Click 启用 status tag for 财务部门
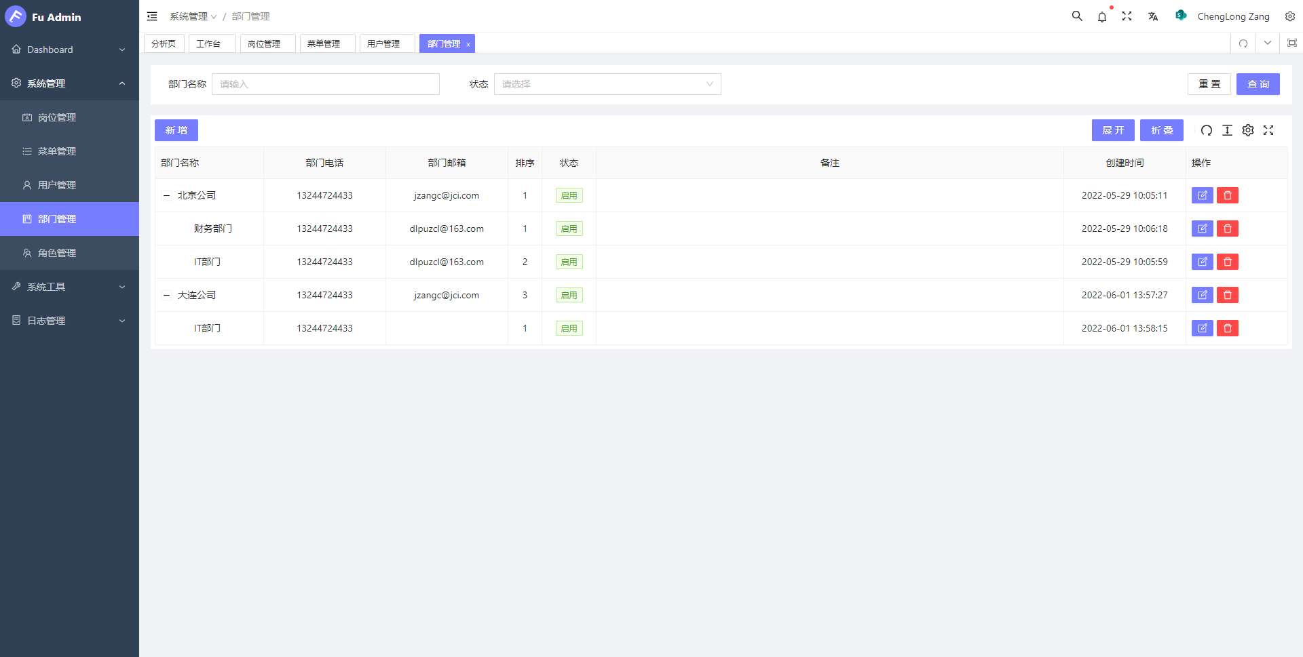Screen dimensions: 1303x657 (x=569, y=228)
